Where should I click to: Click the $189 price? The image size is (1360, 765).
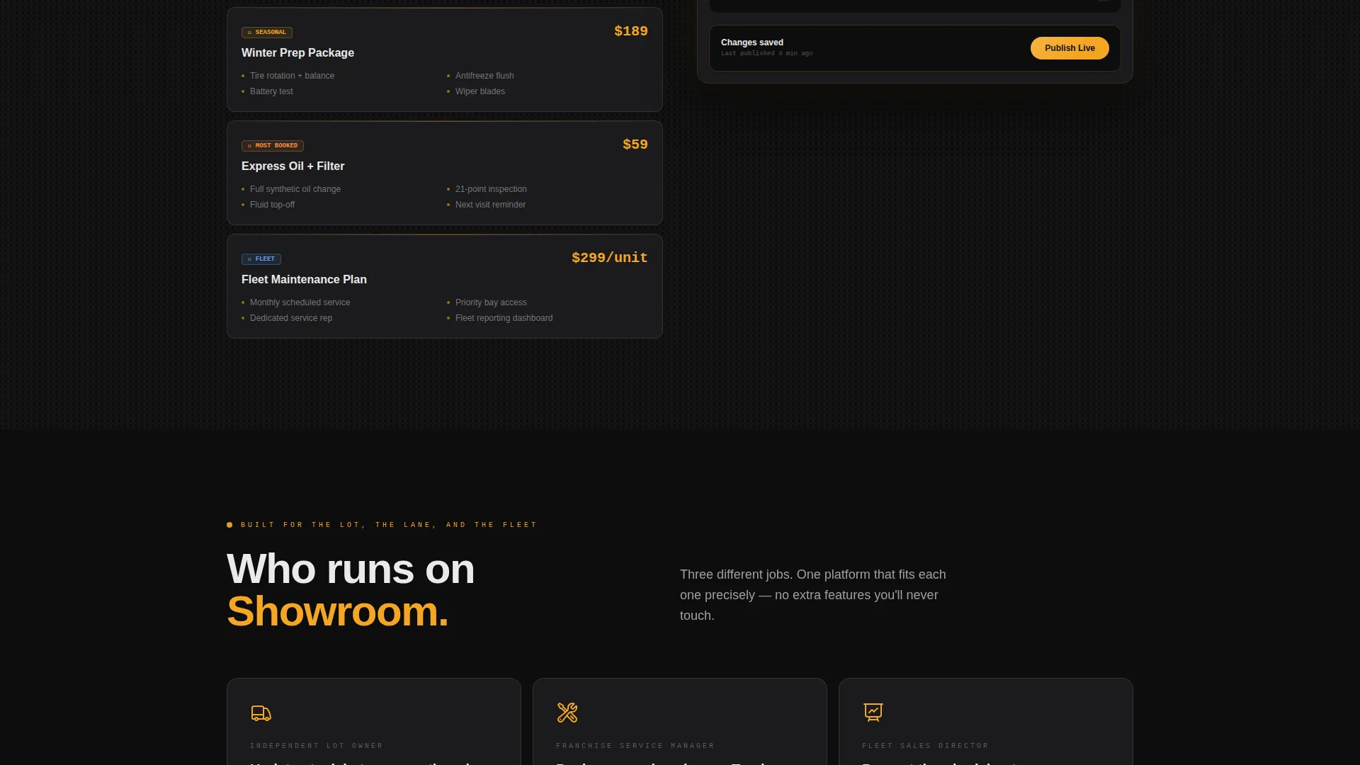tap(630, 31)
